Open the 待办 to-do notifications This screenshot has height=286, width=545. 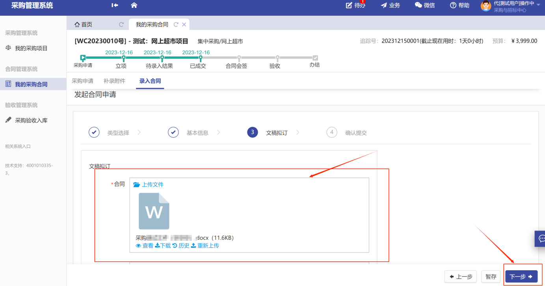355,6
